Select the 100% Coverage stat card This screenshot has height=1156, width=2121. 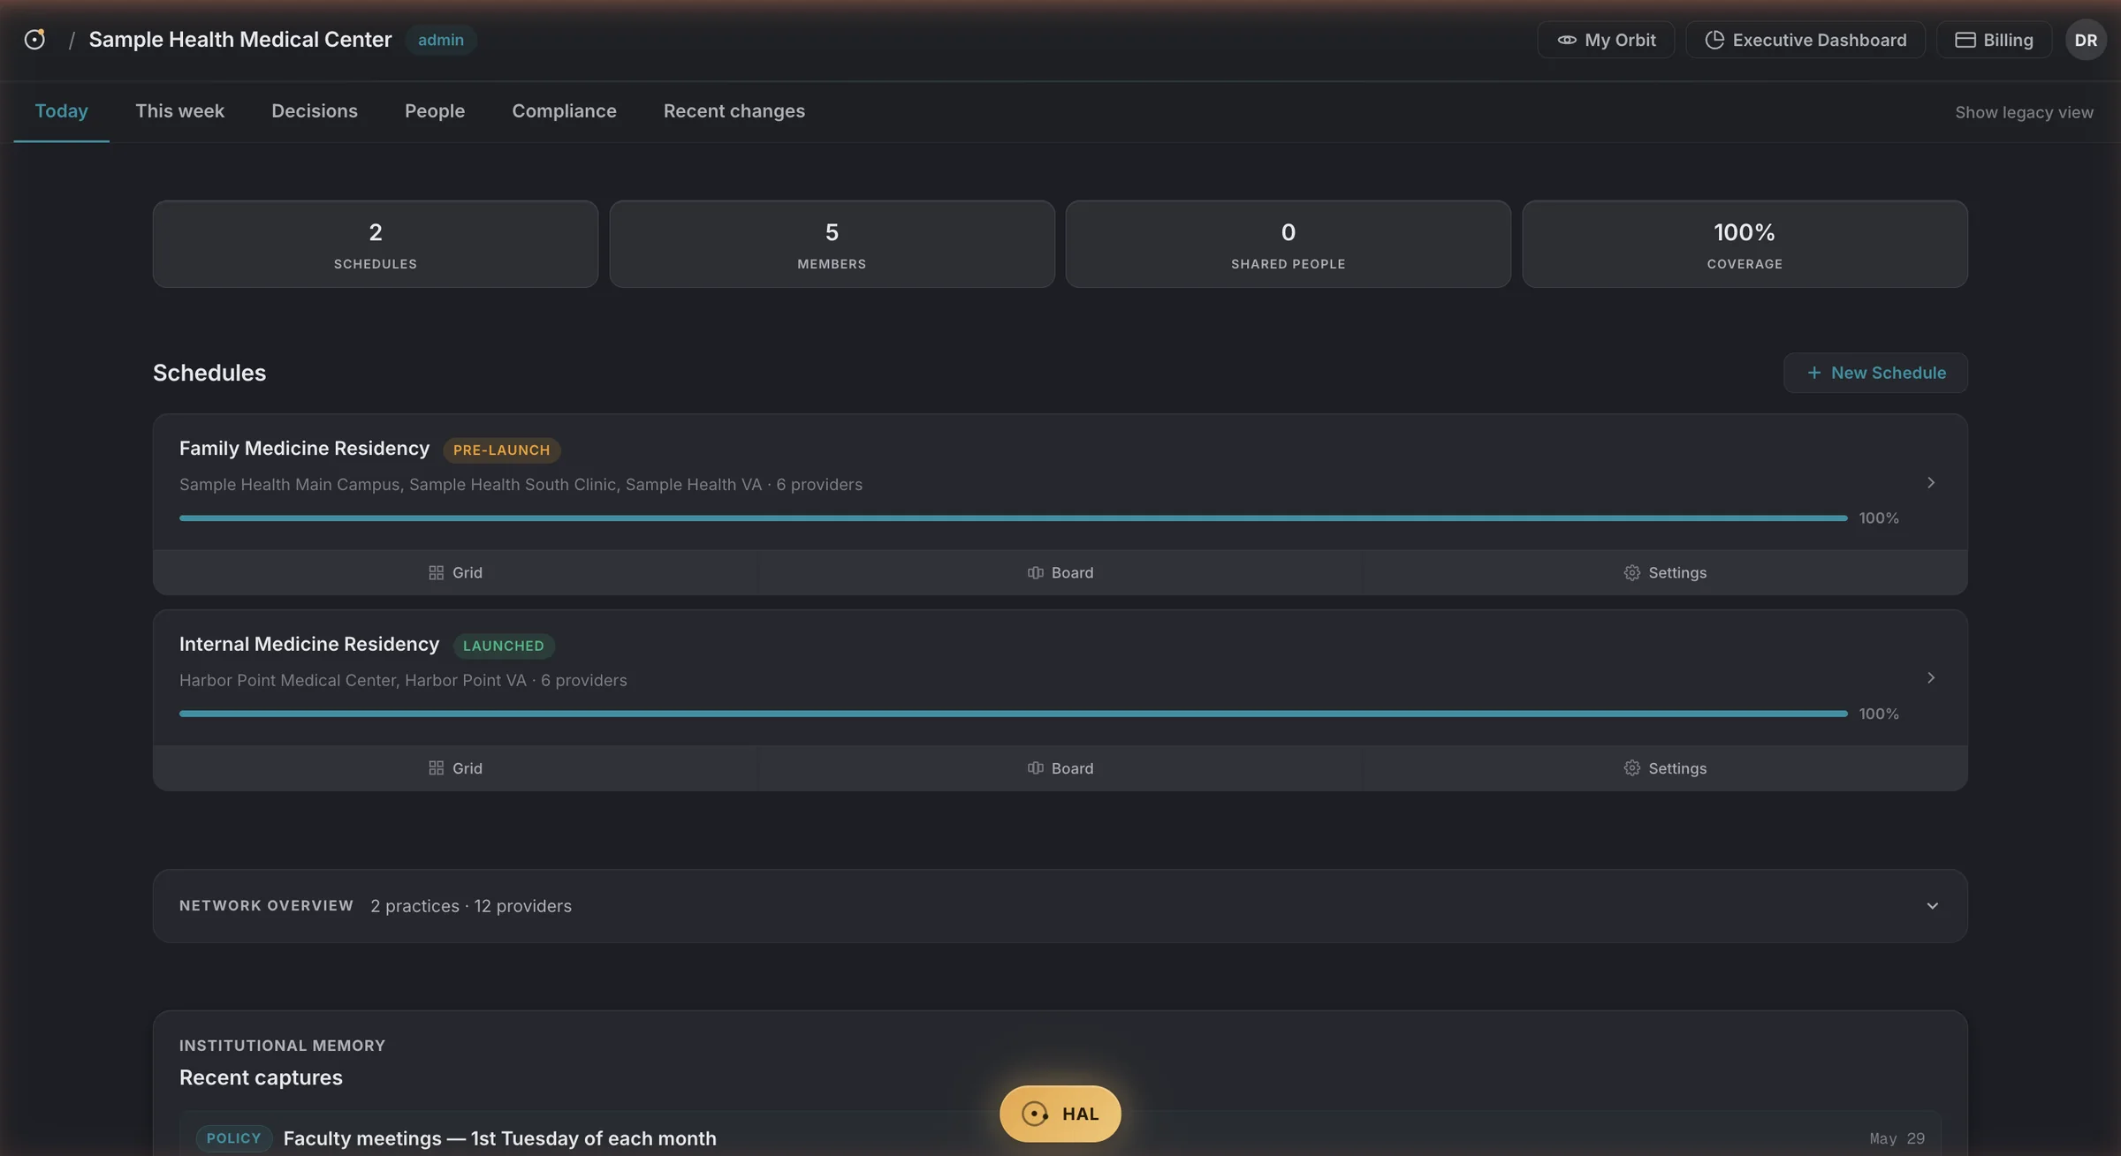pos(1745,244)
